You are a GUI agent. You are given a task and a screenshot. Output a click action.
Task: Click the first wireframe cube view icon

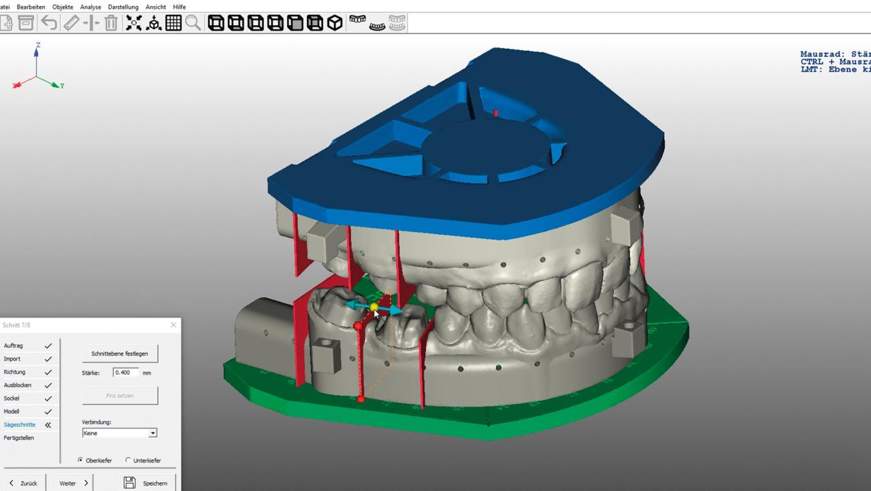(x=216, y=23)
